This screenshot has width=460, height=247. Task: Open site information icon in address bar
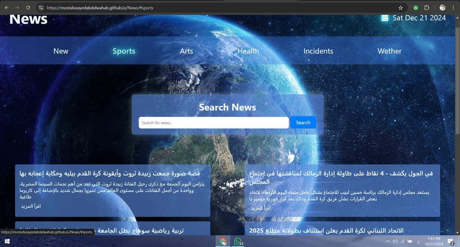[41, 8]
